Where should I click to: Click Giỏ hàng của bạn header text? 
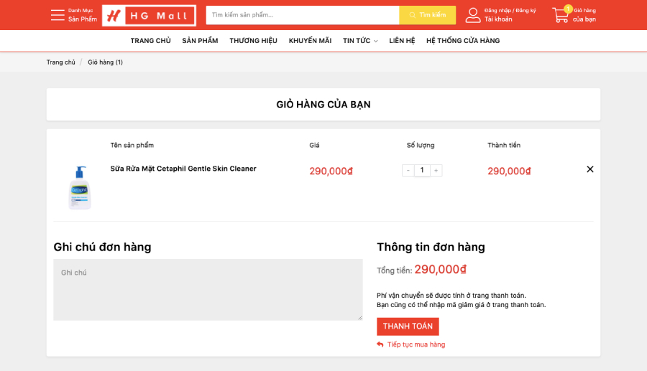click(x=584, y=15)
